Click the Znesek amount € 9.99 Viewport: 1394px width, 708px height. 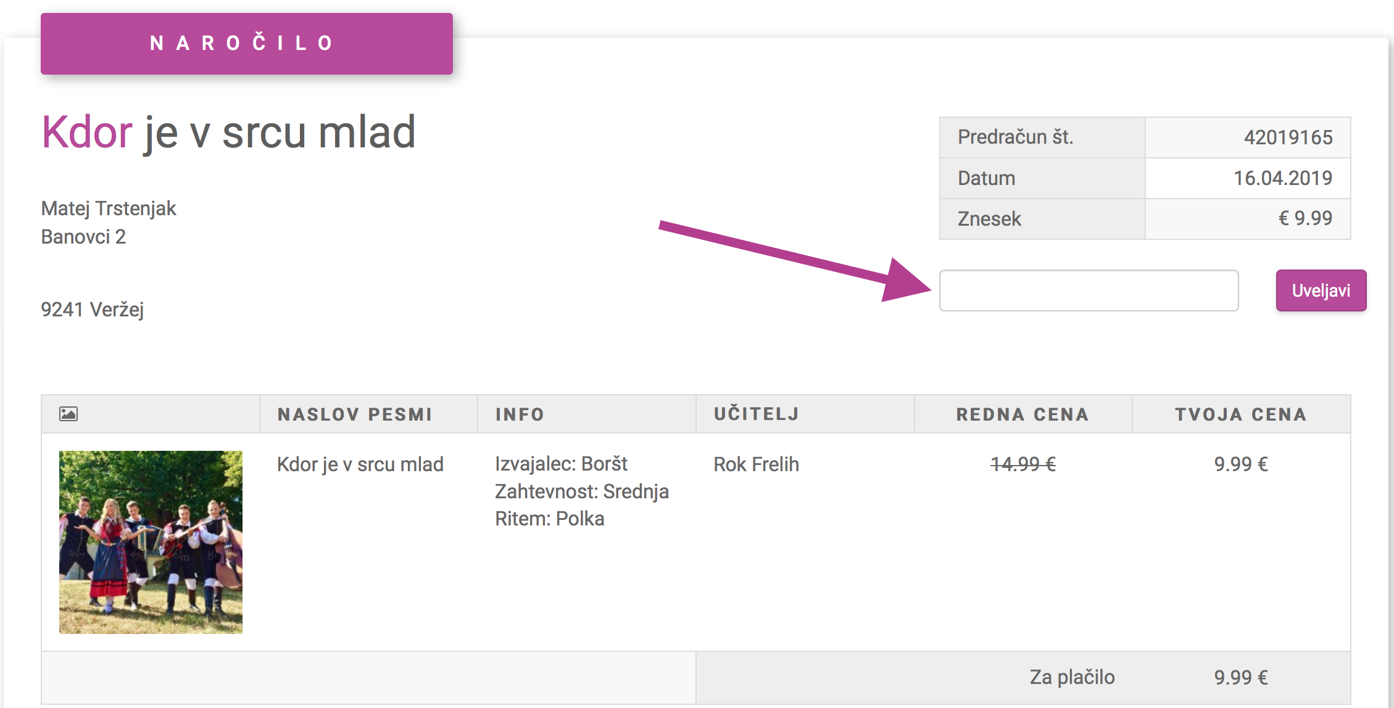click(x=1305, y=218)
